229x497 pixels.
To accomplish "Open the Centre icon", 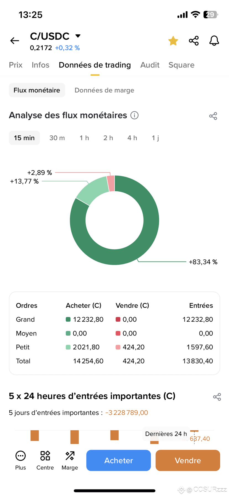I will [x=45, y=456].
